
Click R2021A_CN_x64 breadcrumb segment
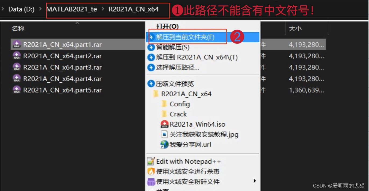(x=134, y=9)
